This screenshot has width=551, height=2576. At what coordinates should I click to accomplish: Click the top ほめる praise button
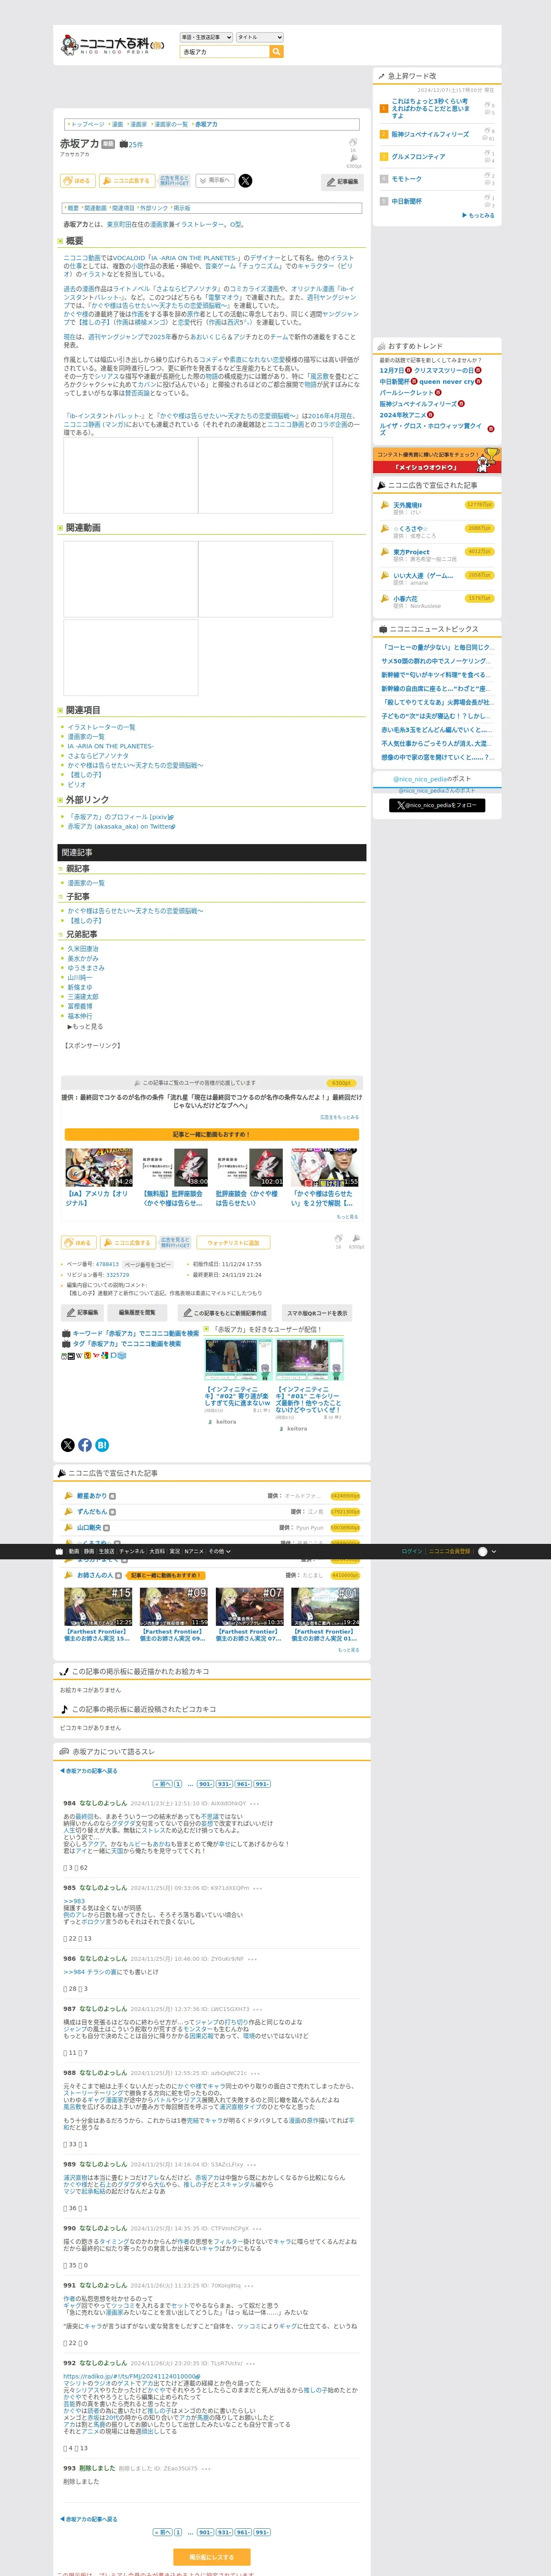pos(78,181)
